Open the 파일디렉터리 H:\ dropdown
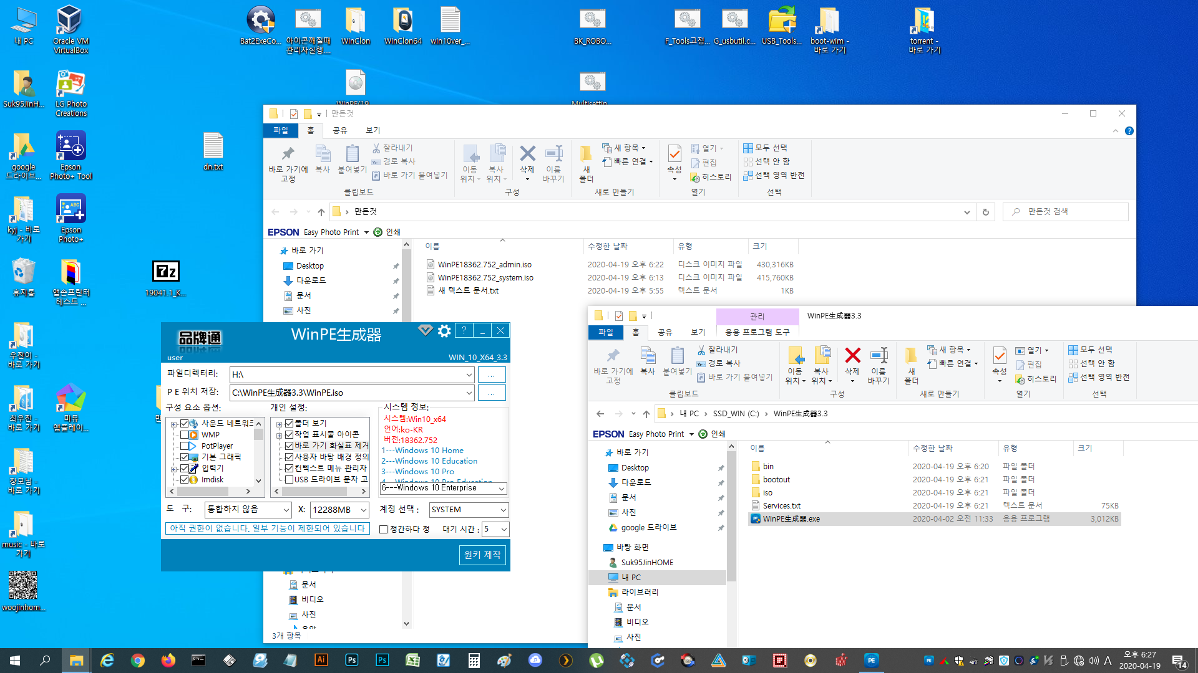Image resolution: width=1198 pixels, height=673 pixels. (x=469, y=375)
